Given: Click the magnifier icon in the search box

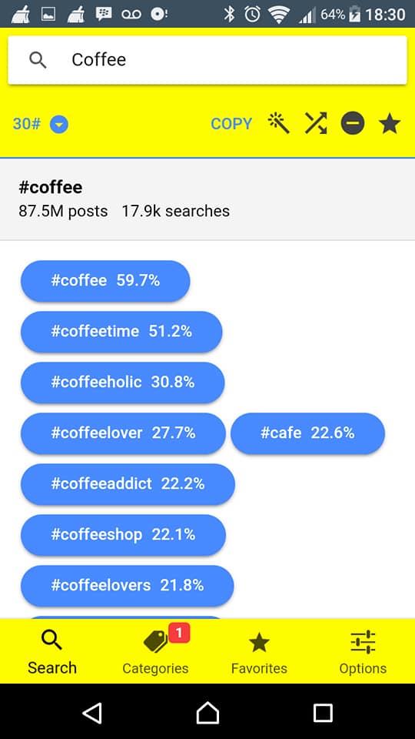Looking at the screenshot, I should [38, 60].
